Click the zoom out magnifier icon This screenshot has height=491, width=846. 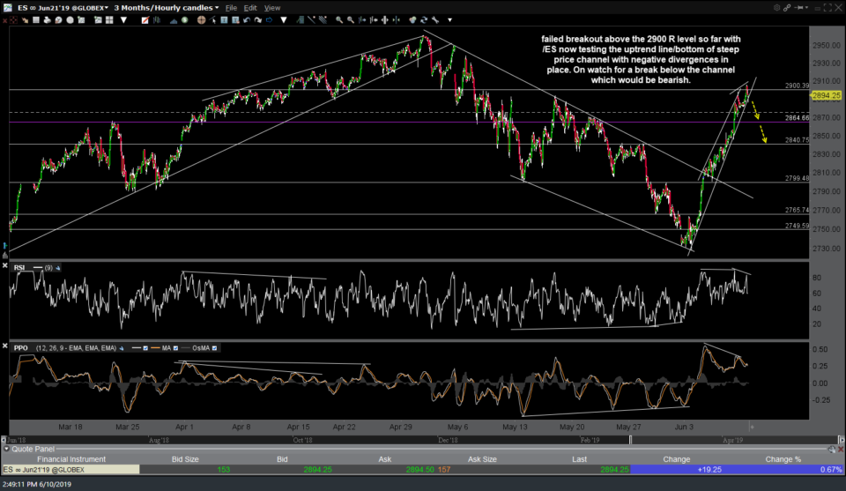pyautogui.click(x=350, y=20)
